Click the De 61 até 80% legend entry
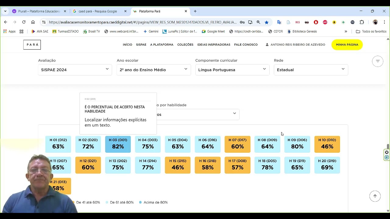 pyautogui.click(x=119, y=202)
